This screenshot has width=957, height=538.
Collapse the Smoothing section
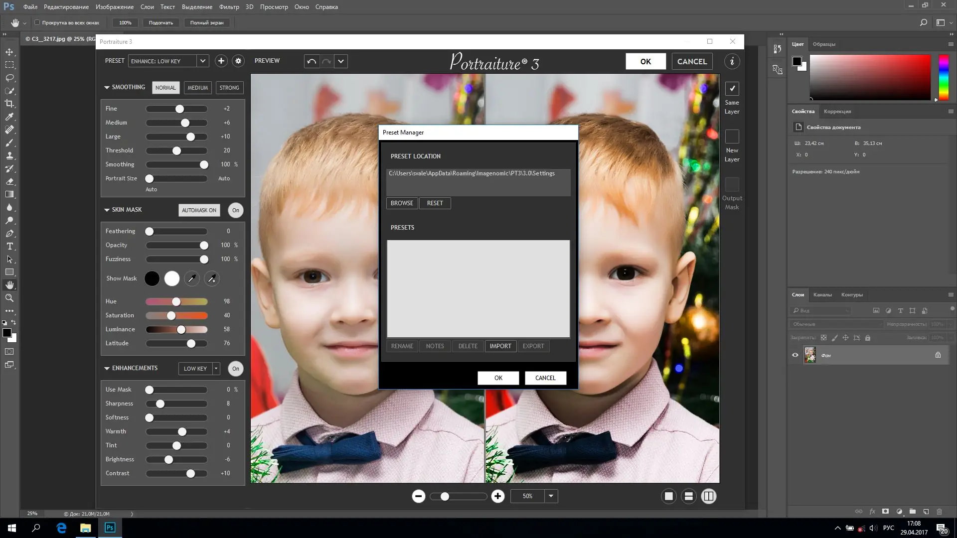click(x=107, y=87)
